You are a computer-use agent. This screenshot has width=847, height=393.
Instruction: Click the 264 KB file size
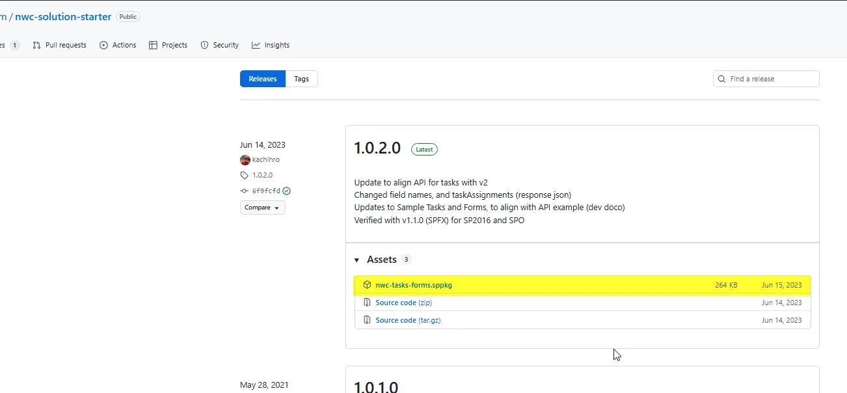[726, 285]
